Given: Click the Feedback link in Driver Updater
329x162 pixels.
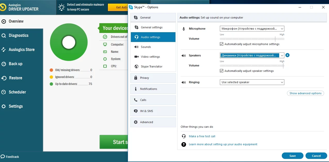Looking at the screenshot, I should click(x=10, y=157).
